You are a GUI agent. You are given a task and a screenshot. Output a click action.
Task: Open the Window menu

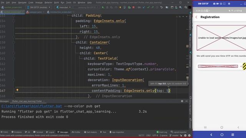tap(81, 3)
